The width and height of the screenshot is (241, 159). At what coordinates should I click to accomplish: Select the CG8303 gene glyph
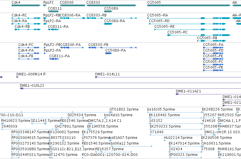(x=111, y=5)
